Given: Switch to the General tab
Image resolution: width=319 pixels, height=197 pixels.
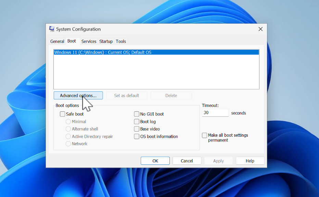Looking at the screenshot, I should 57,41.
